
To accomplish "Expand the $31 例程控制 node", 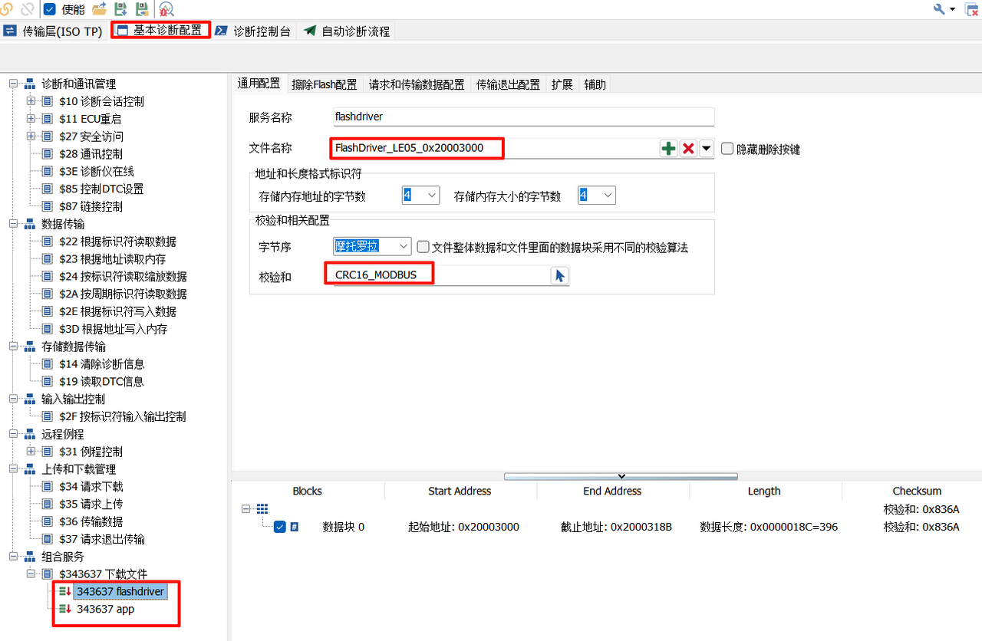I will coord(31,452).
